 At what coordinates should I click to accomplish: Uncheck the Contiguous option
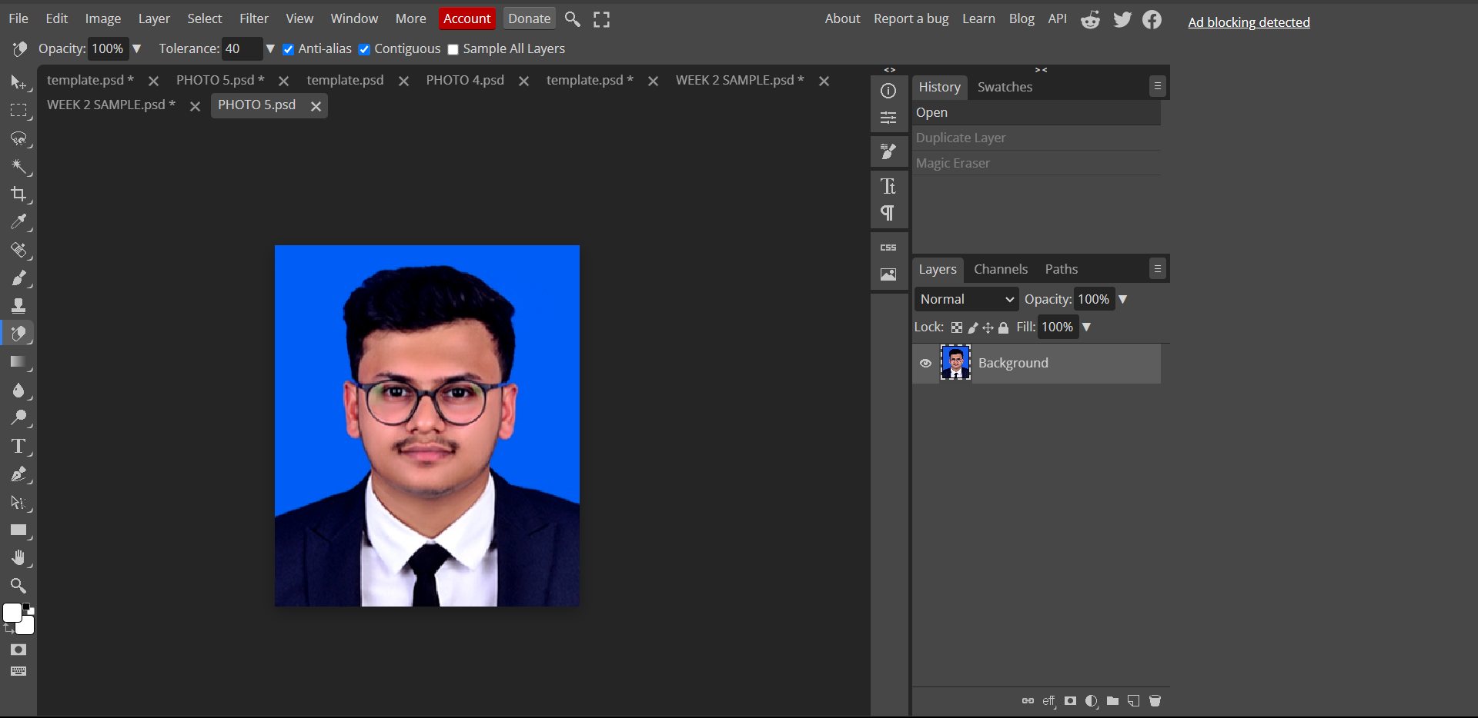365,49
